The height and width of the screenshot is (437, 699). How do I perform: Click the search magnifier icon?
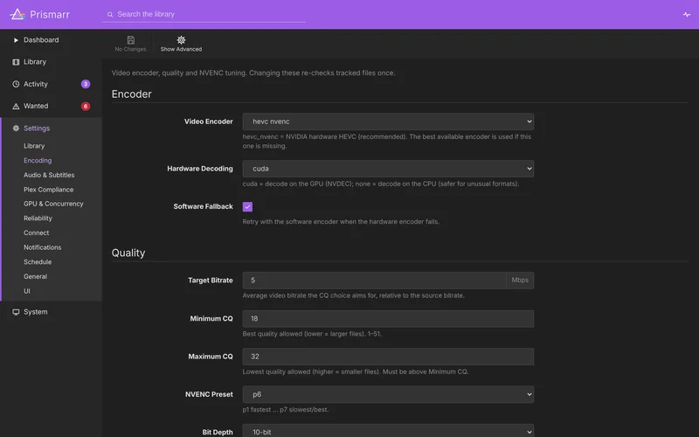110,14
